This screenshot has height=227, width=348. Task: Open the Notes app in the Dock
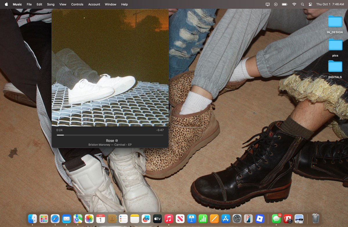point(134,219)
